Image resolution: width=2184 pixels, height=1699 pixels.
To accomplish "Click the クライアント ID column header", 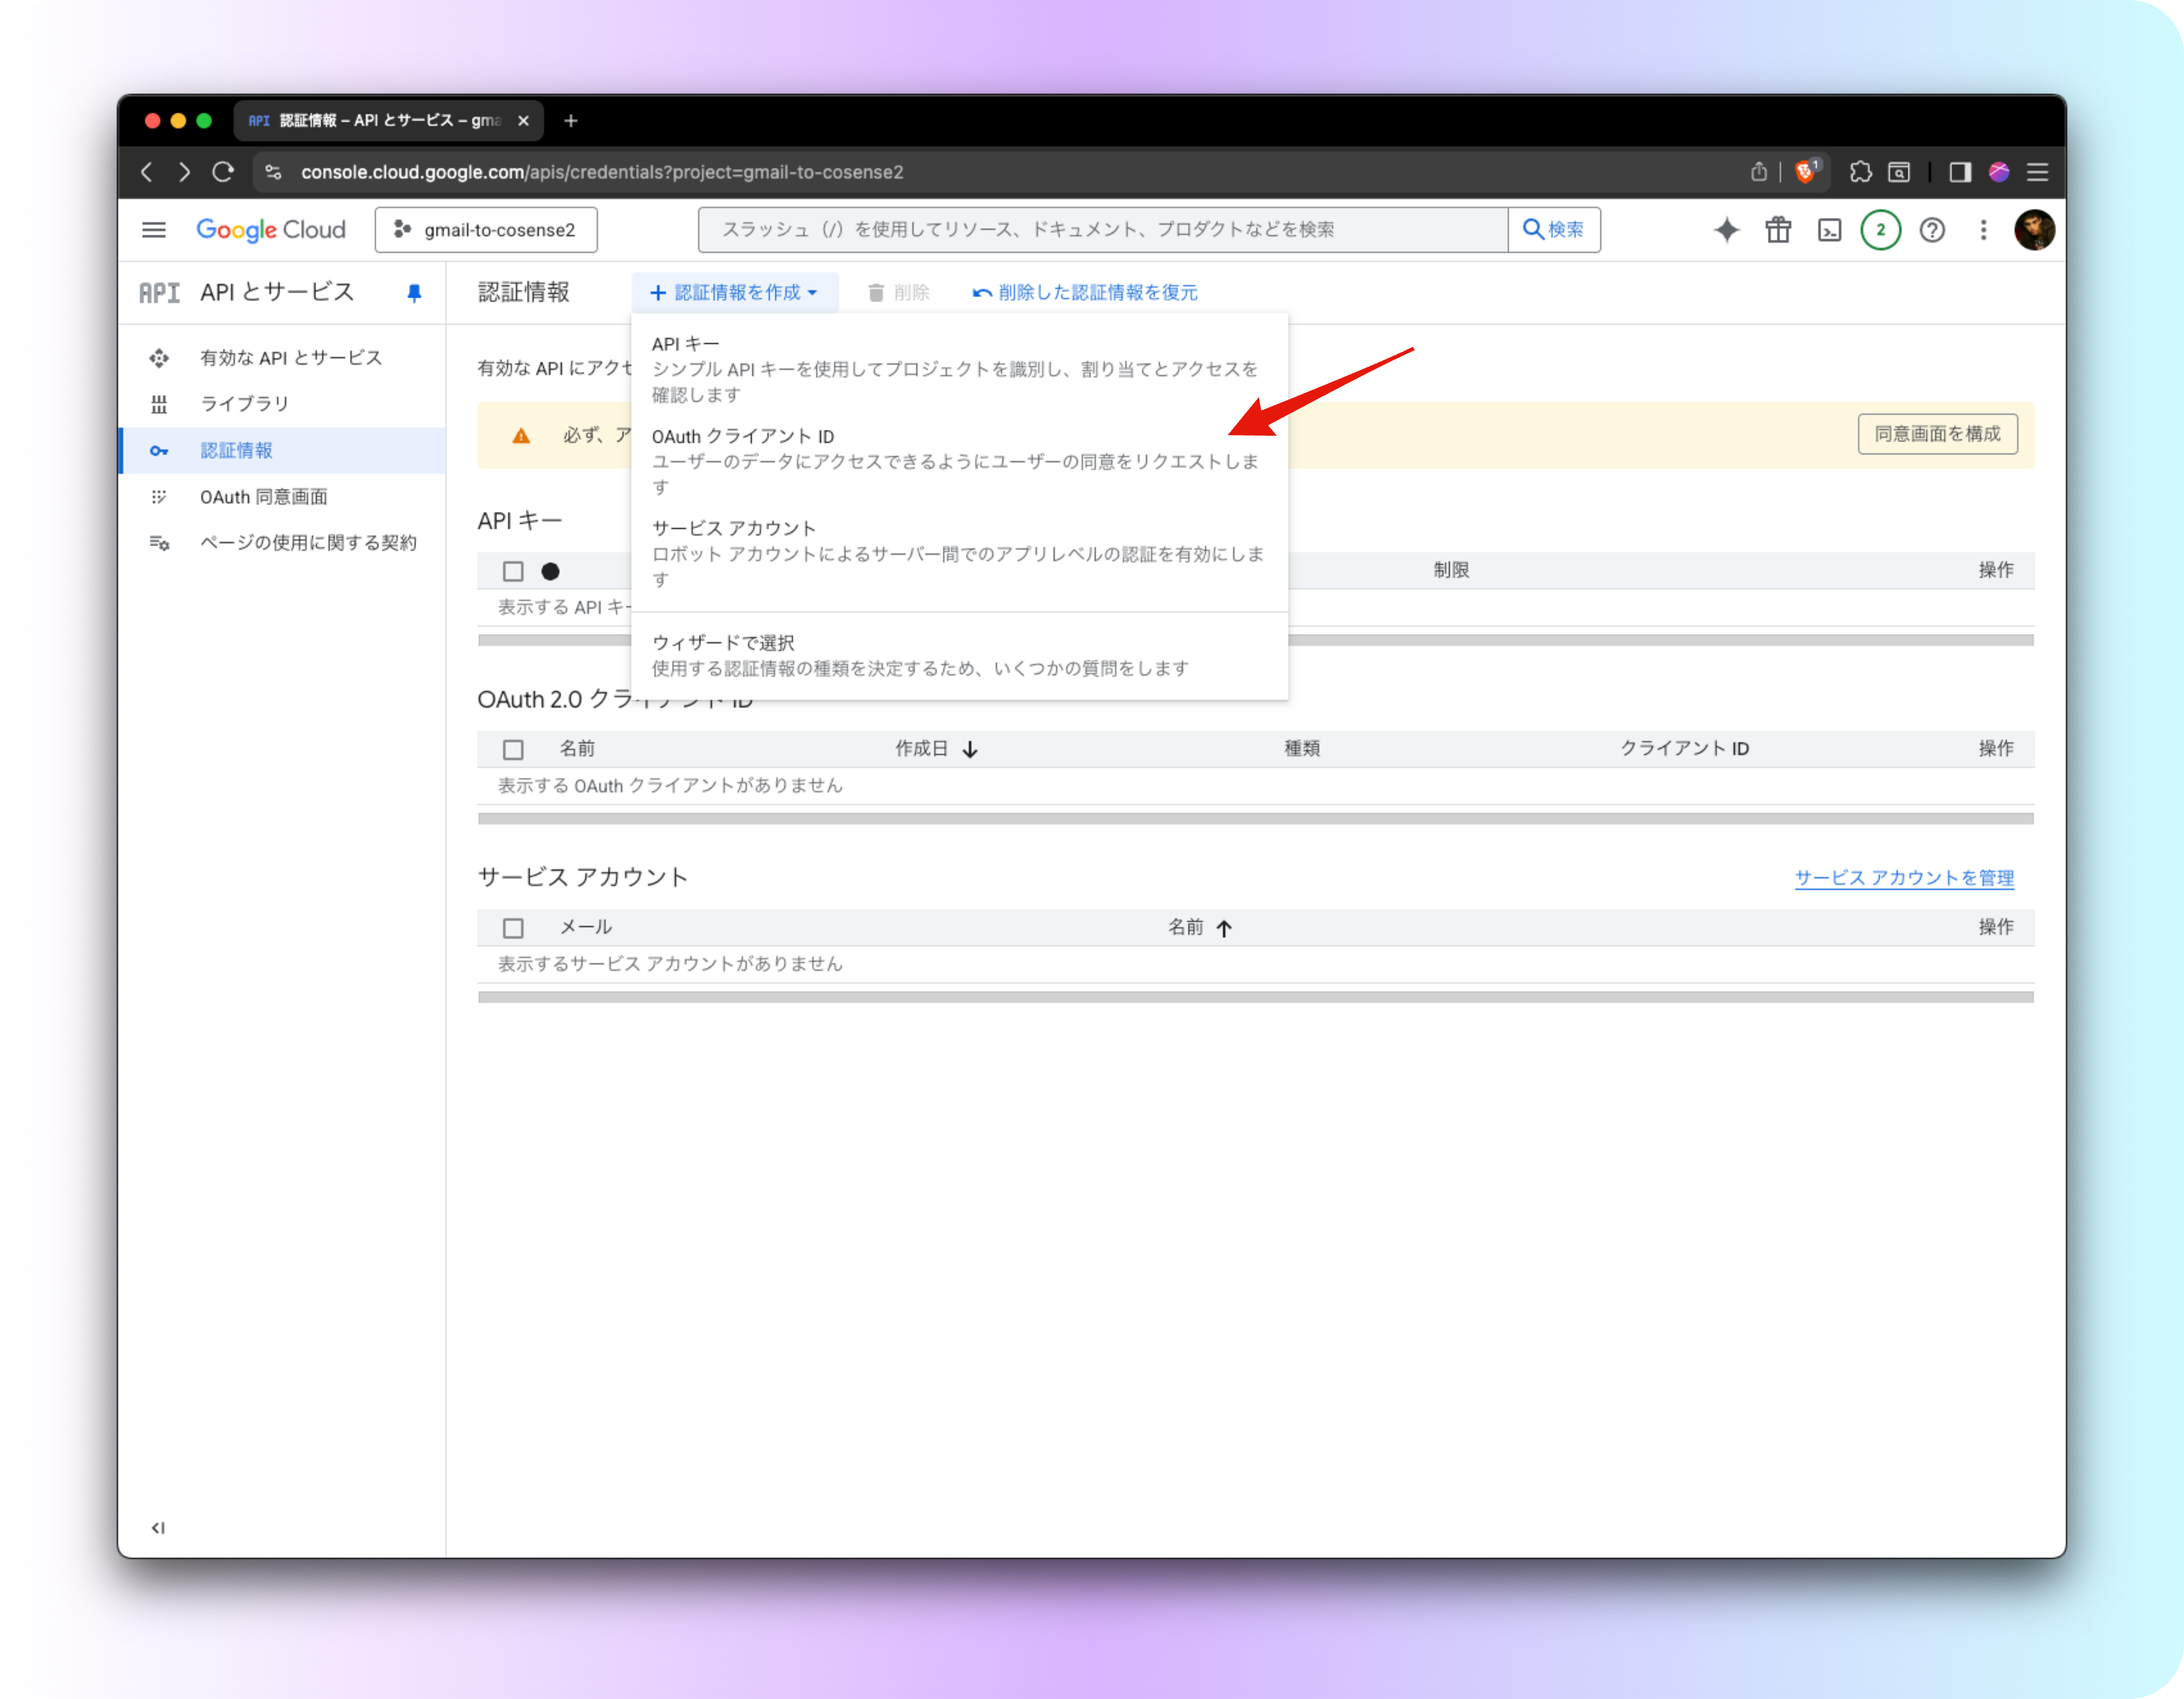I will pos(1684,749).
